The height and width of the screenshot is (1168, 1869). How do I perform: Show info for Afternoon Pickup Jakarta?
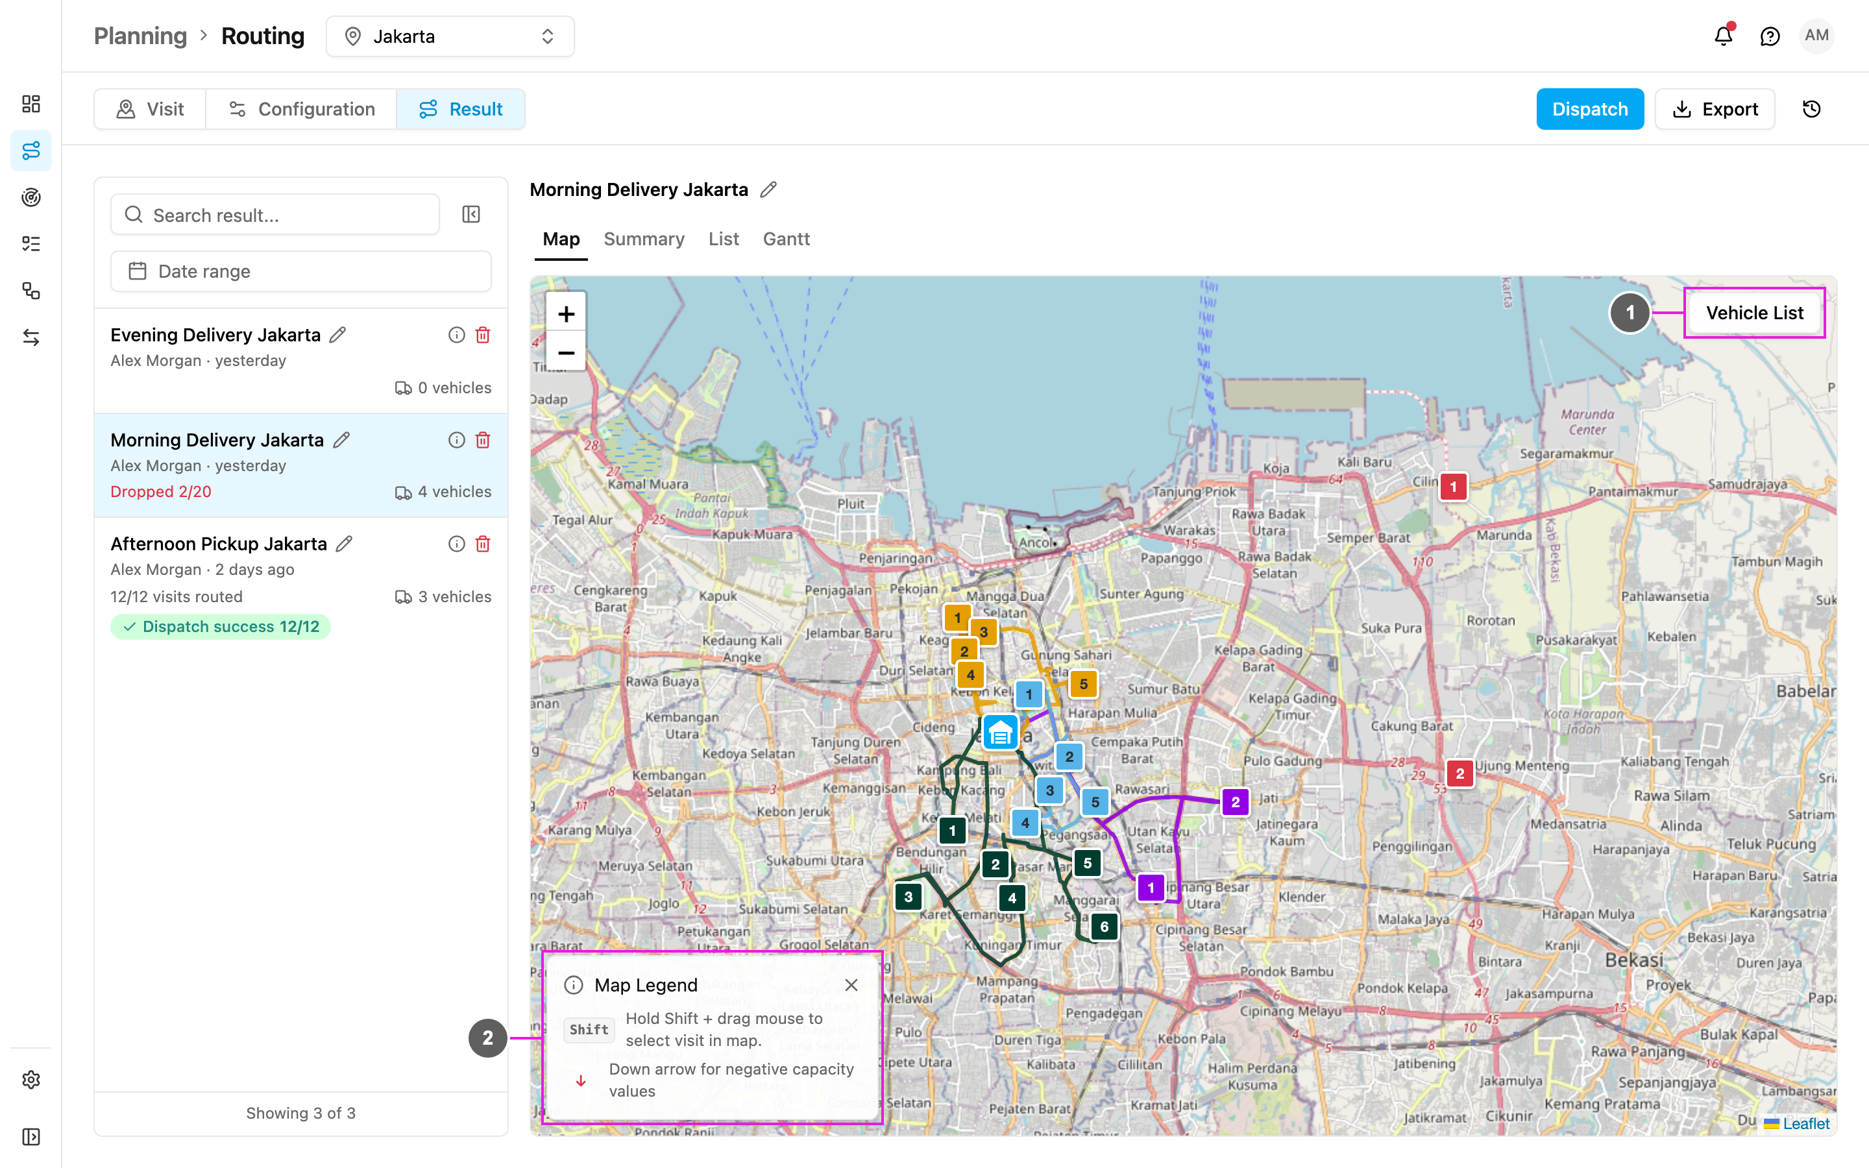(x=456, y=544)
